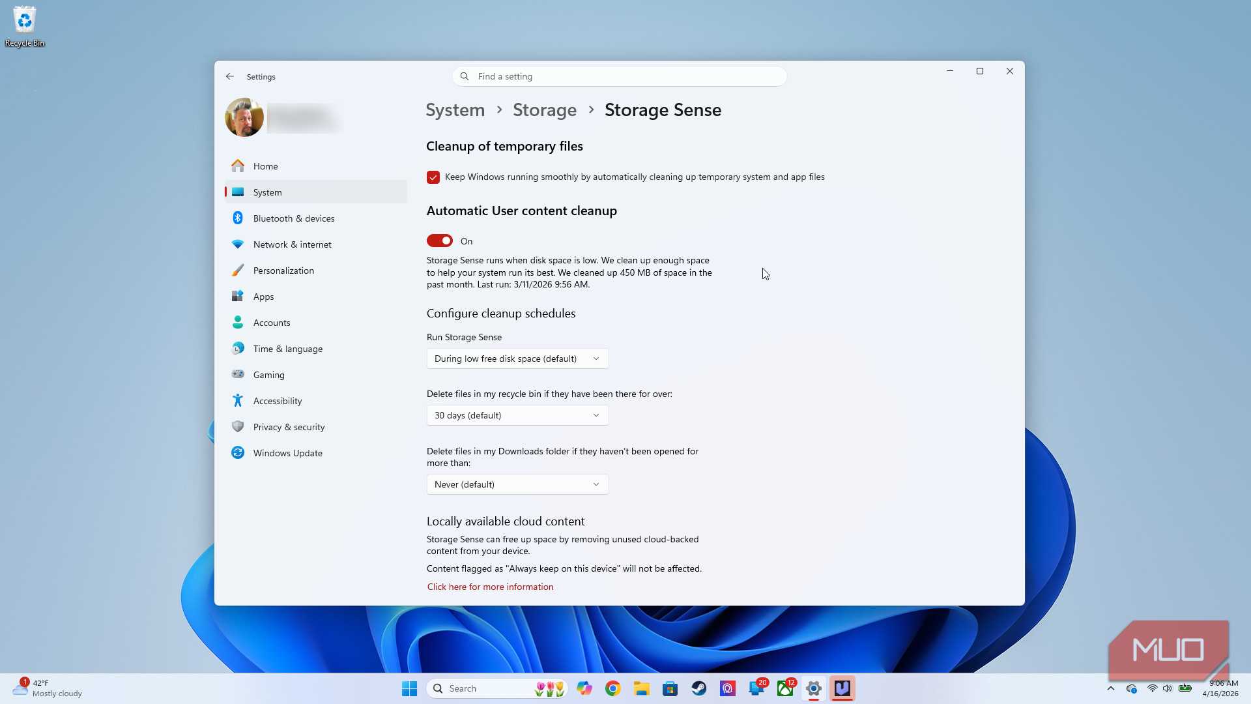Open Copilot from the taskbar
Screen dimensions: 1251x704
[x=584, y=688]
